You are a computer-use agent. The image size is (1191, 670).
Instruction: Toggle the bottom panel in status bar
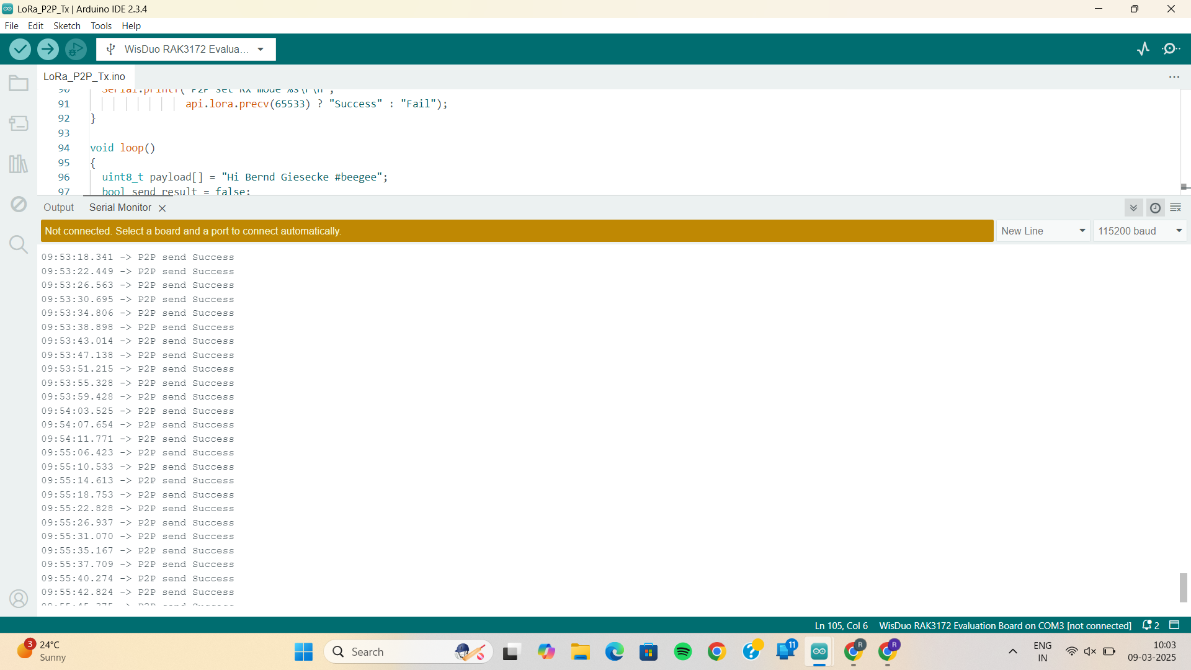1174,625
